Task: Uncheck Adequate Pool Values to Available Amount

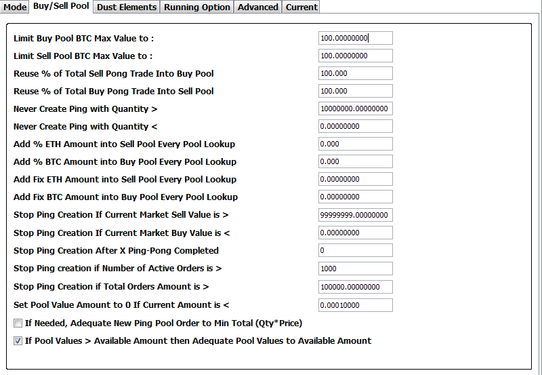Action: 18,340
